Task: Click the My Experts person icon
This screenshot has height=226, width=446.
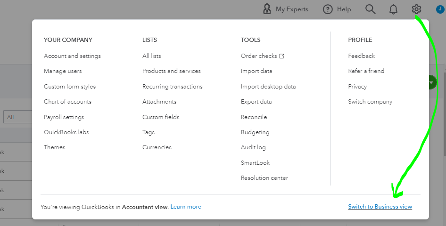Action: pos(267,9)
